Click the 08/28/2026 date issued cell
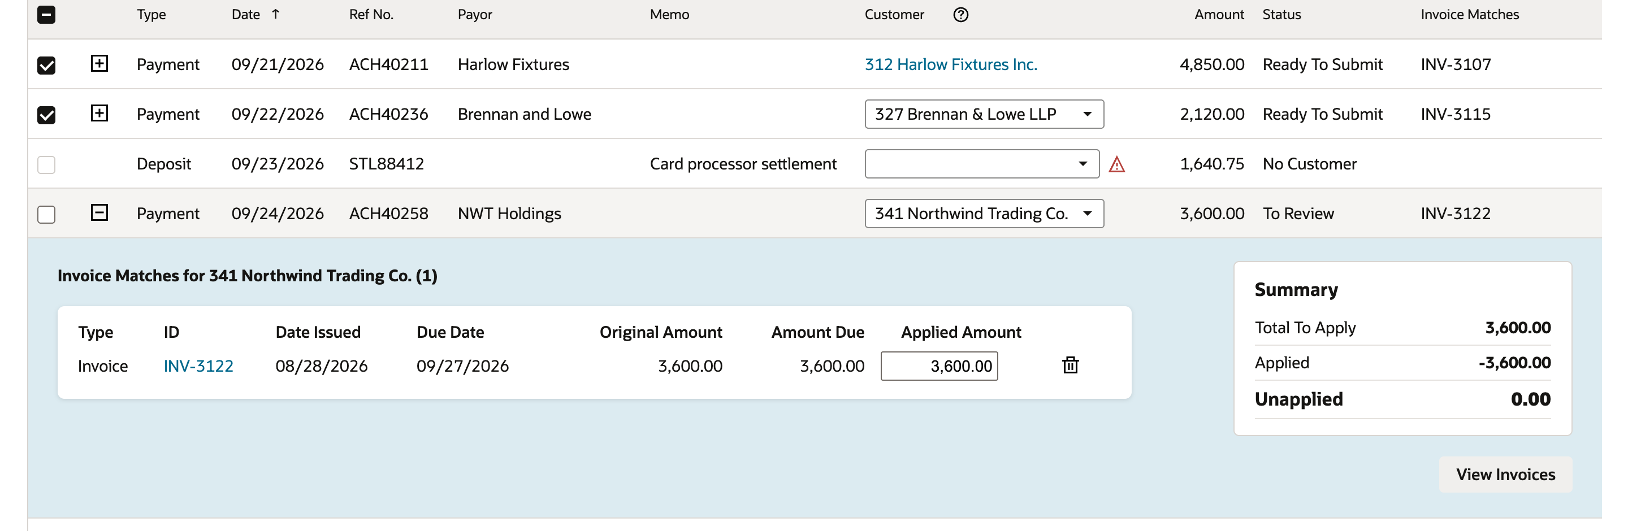 click(321, 366)
